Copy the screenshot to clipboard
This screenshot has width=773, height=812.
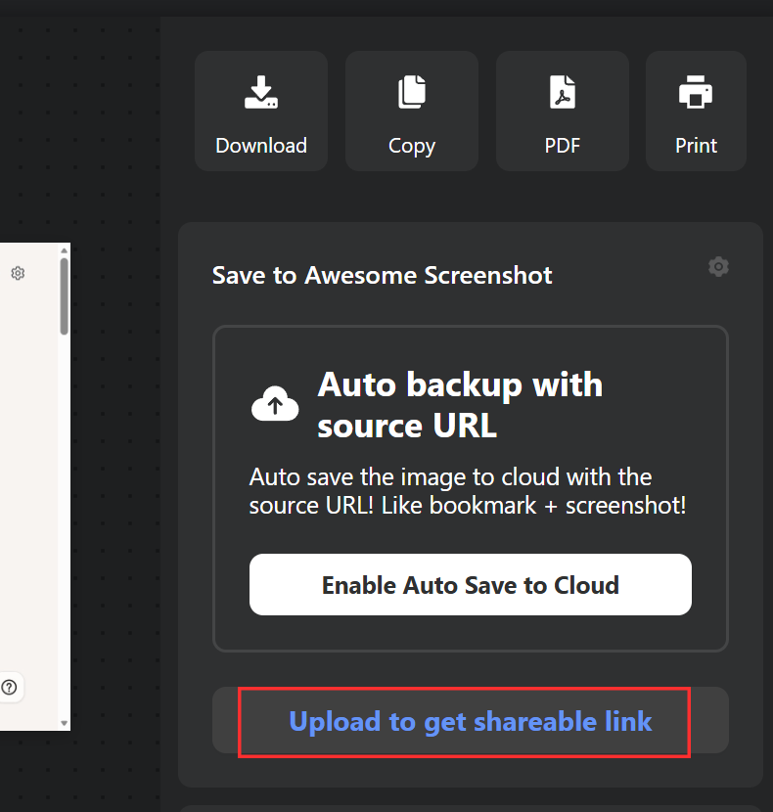[412, 111]
